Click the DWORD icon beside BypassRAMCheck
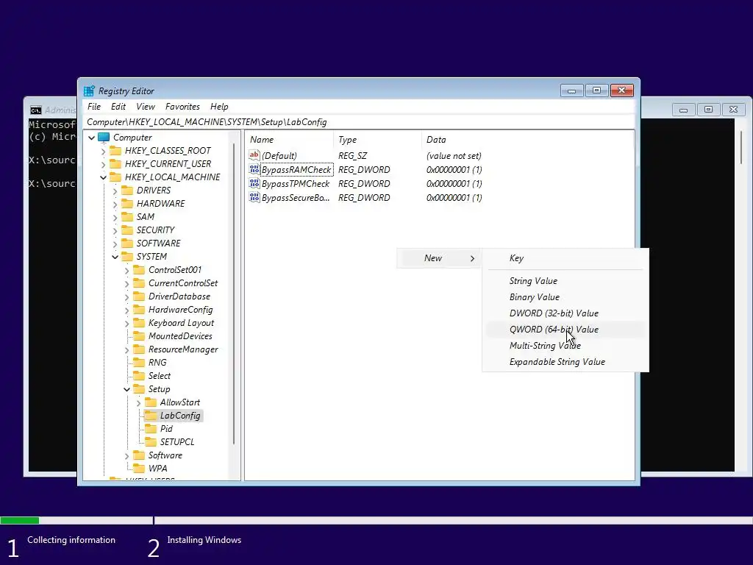 [x=254, y=169]
